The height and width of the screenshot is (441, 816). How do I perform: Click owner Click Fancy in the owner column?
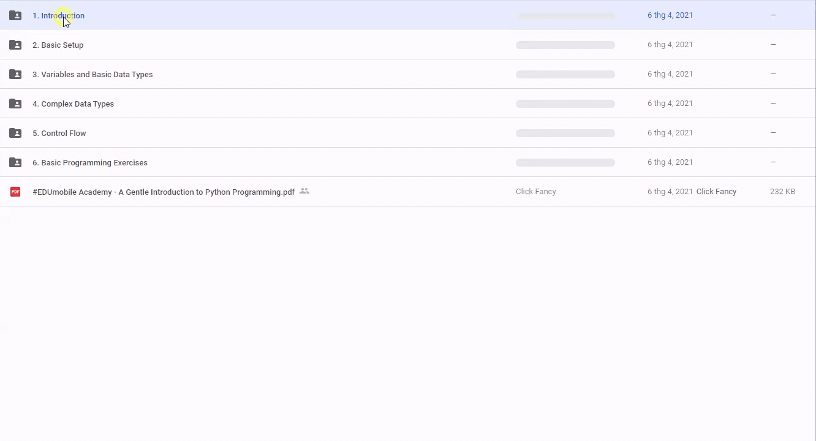click(x=535, y=192)
